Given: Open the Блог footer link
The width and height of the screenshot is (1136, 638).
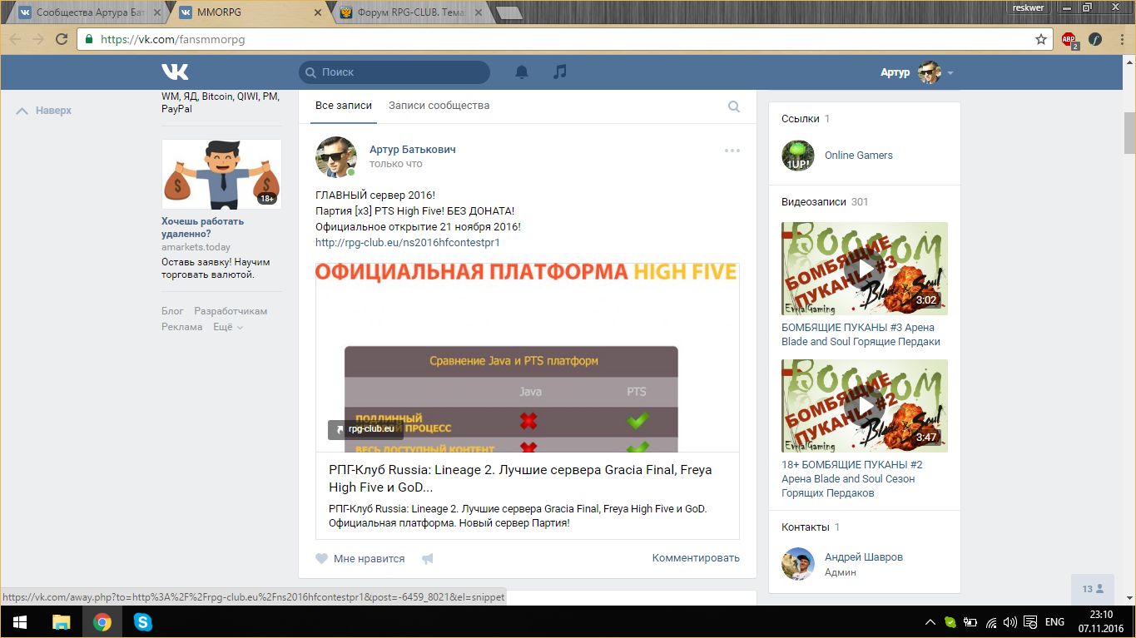Looking at the screenshot, I should [172, 311].
